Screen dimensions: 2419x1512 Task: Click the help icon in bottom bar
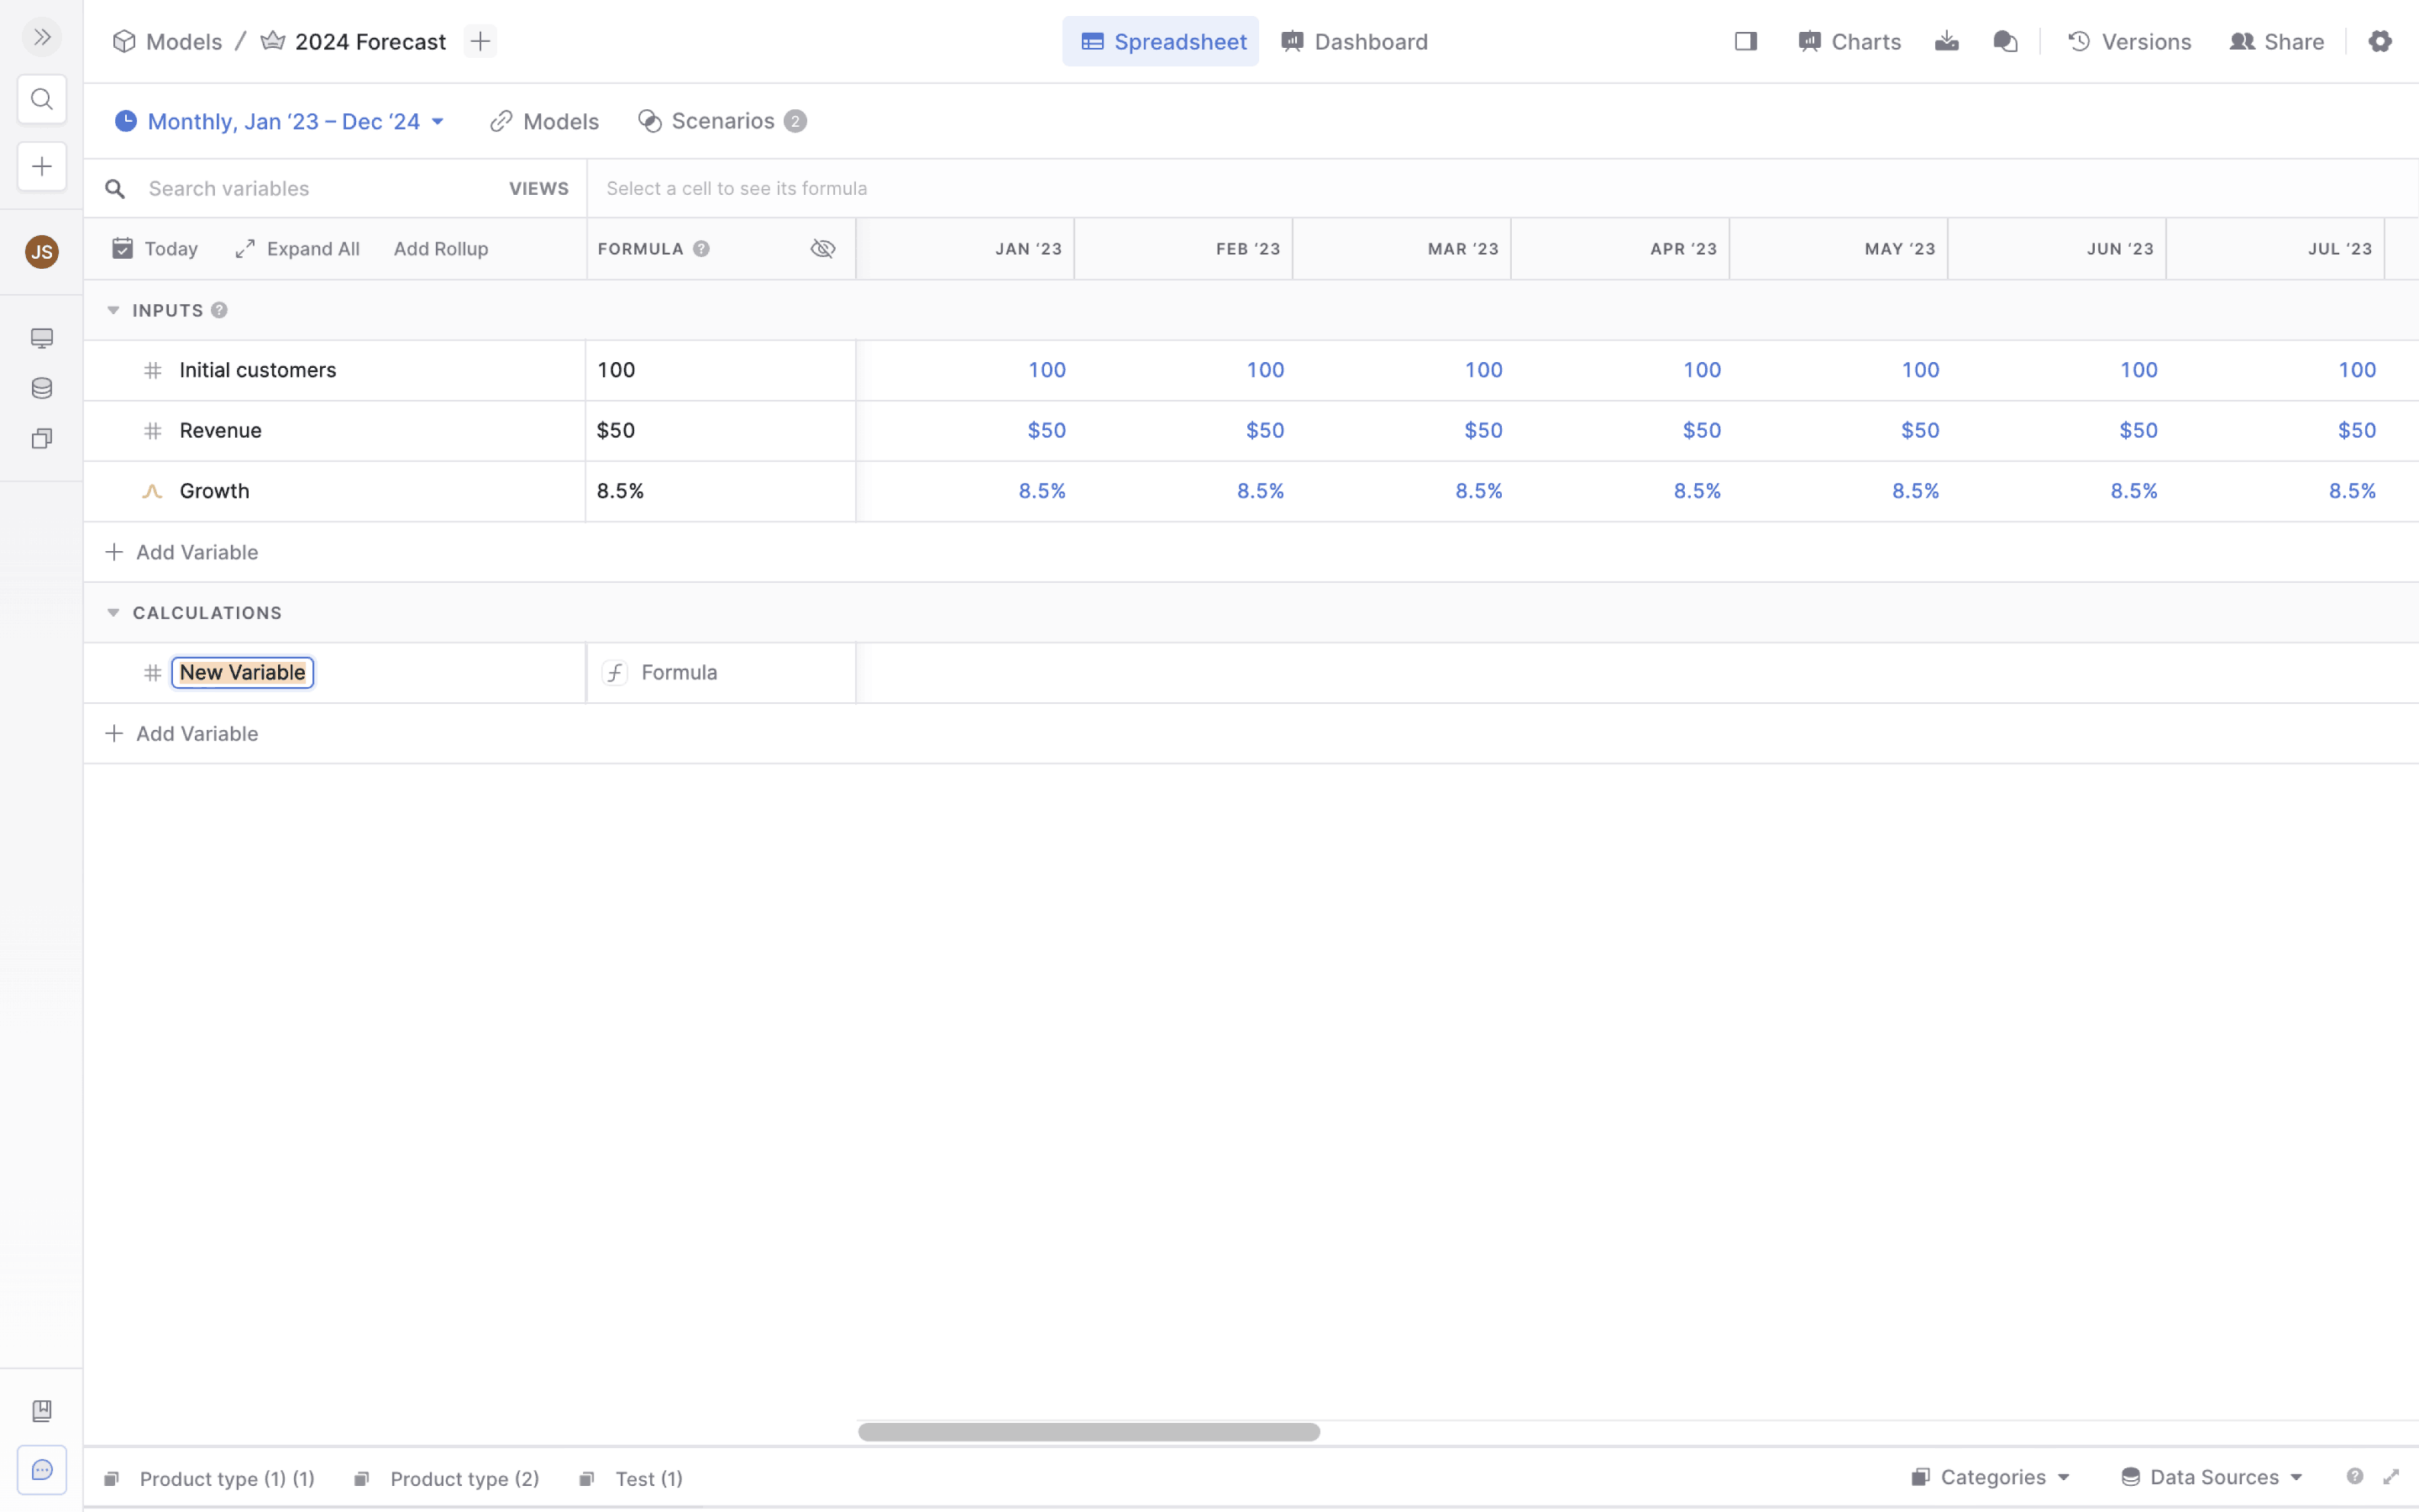(x=2355, y=1477)
